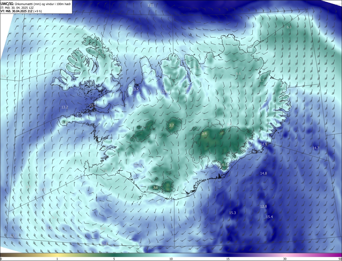Image resolution: width=342 pixels, height=261 pixels.
Task: Click the 5.7 value label
Action: tap(262, 80)
